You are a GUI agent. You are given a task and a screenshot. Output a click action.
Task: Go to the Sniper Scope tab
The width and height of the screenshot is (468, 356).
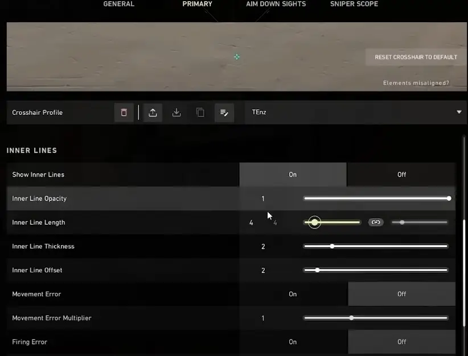click(x=354, y=4)
